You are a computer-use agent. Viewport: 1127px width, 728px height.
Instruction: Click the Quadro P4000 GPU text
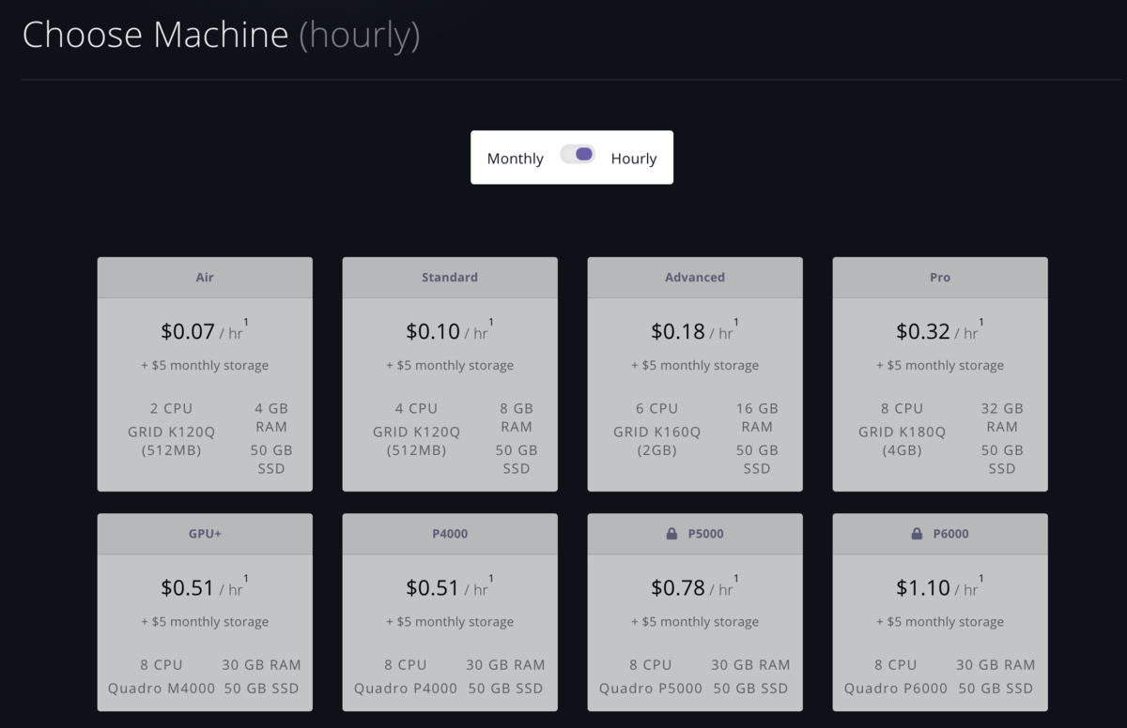[x=406, y=689]
